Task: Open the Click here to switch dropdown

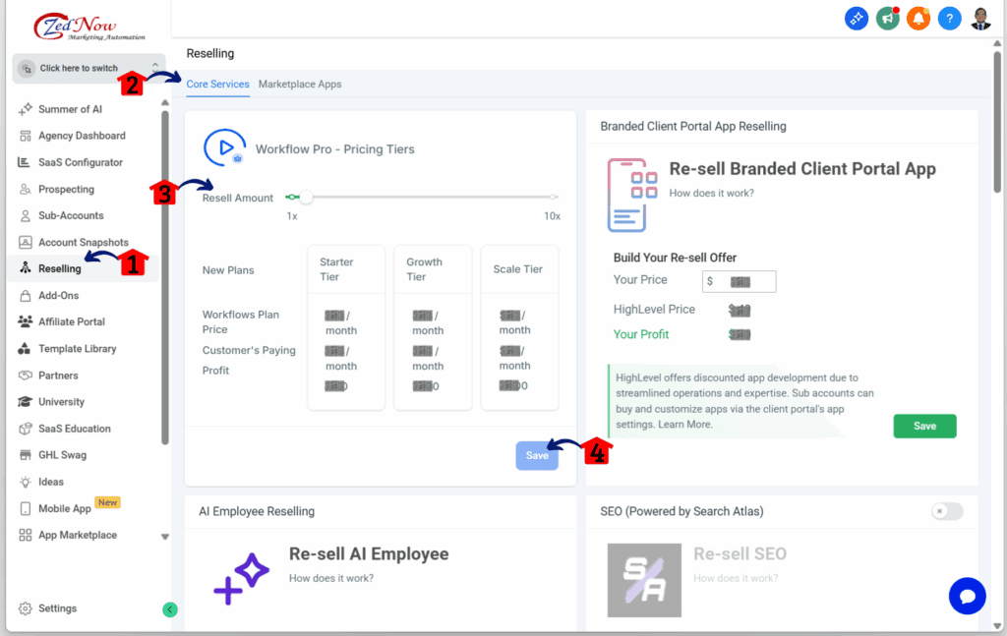Action: (89, 68)
